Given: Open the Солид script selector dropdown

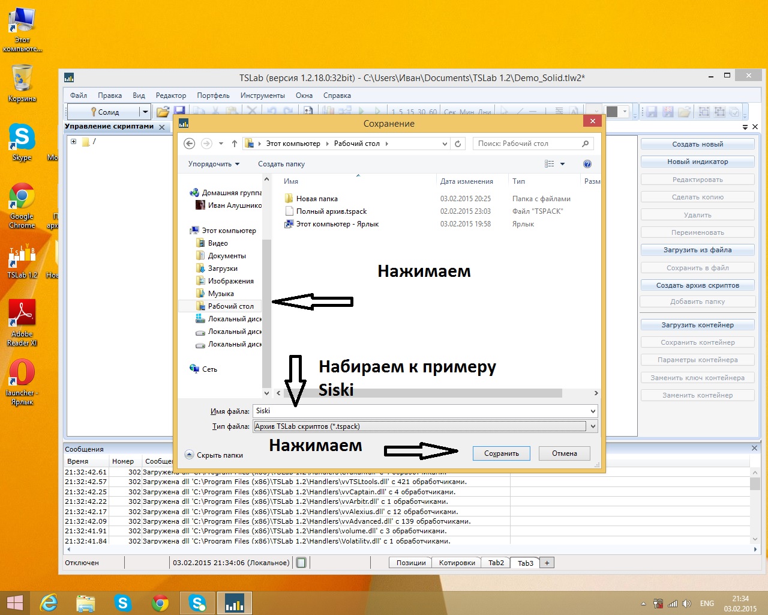Looking at the screenshot, I should pyautogui.click(x=145, y=112).
